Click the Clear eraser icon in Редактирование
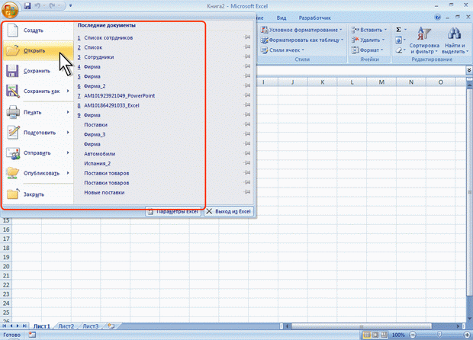The image size is (473, 340). [398, 50]
